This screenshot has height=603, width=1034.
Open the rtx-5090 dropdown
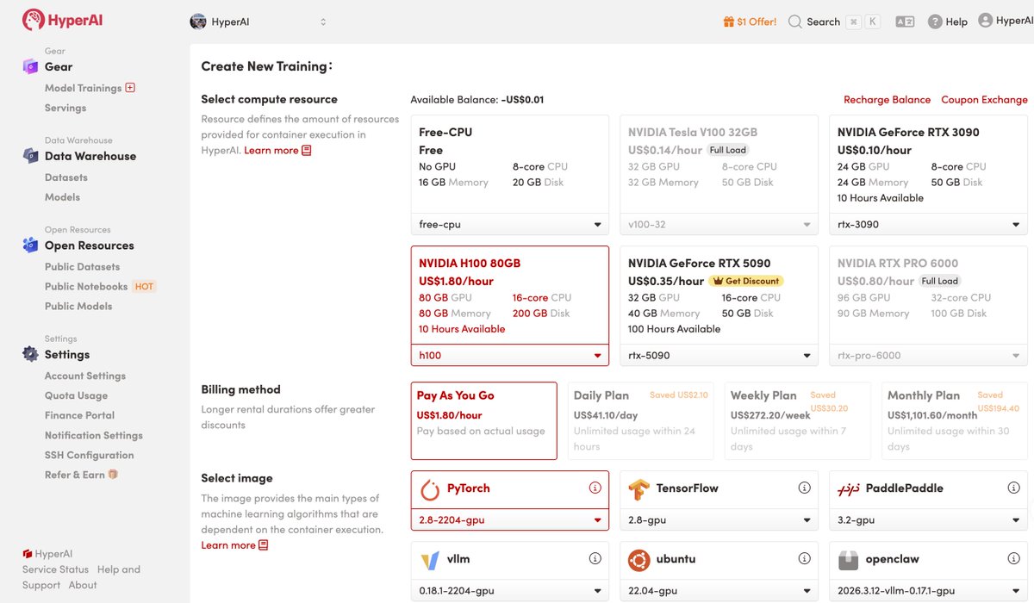click(x=719, y=356)
